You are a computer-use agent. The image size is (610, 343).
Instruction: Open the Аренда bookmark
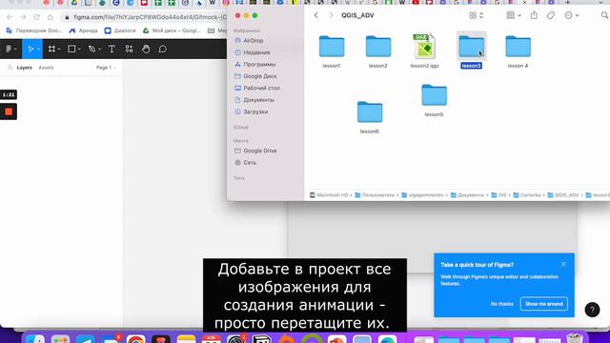[x=83, y=30]
